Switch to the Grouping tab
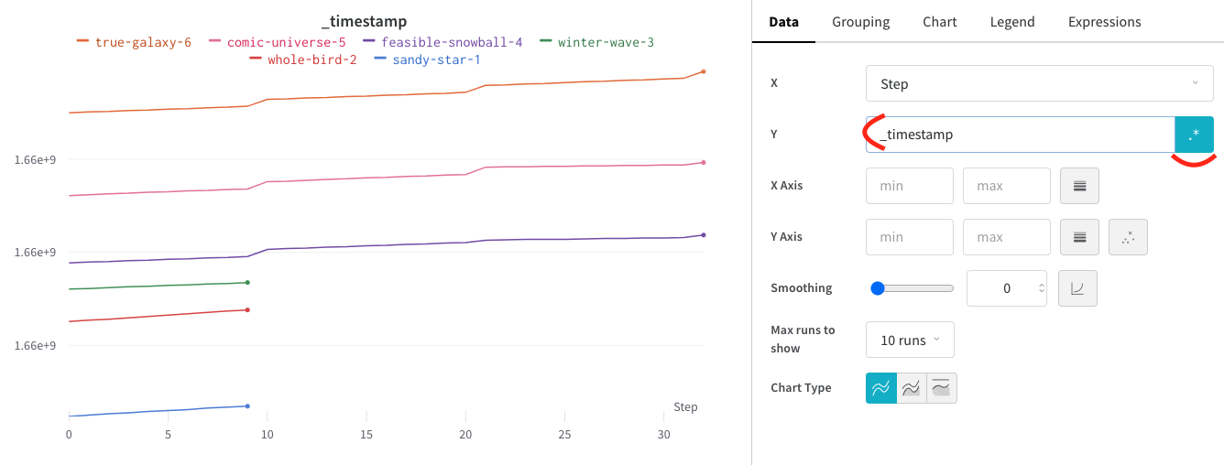 pos(860,22)
